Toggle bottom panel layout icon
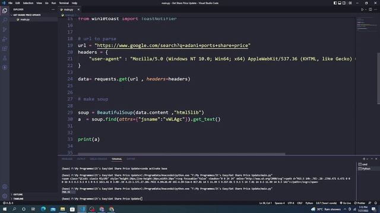Viewport: 380px width, 213px height. pos(340,3)
